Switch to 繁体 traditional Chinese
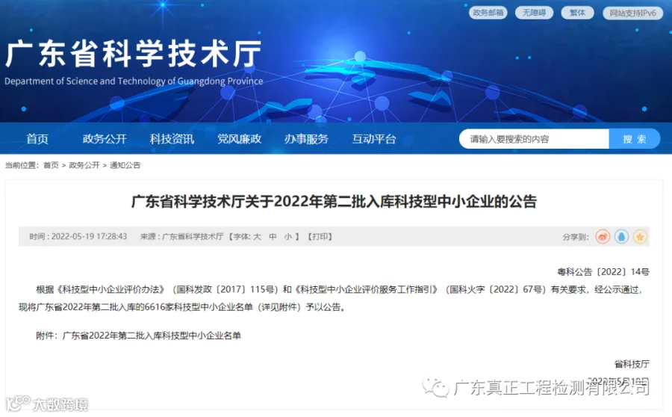The image size is (672, 417). [x=577, y=13]
